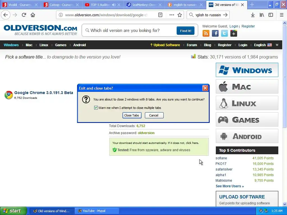Toggle reader view in the address bar
The width and height of the screenshot is (287, 215).
pos(160,15)
